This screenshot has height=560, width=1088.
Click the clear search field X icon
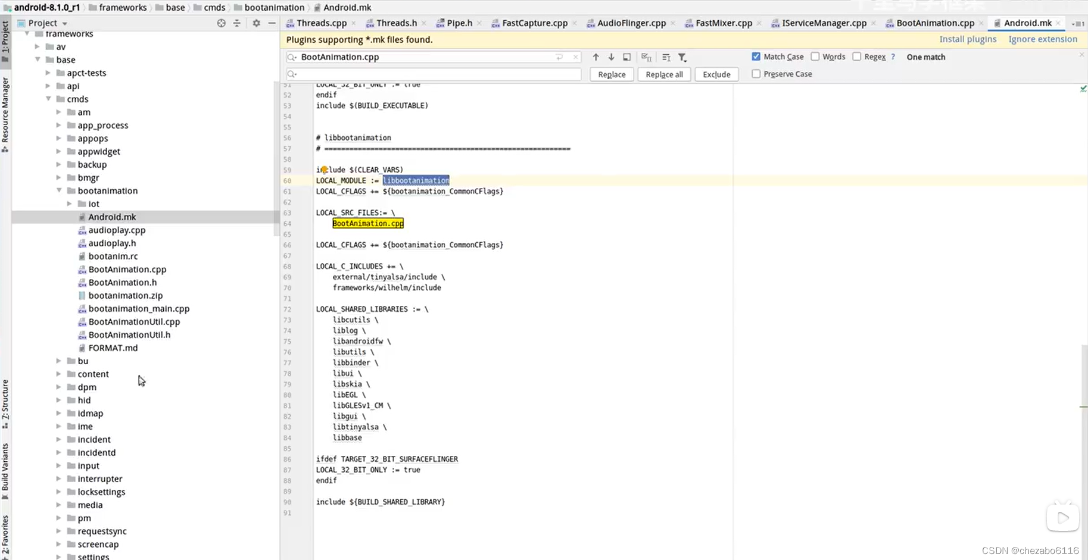[575, 57]
